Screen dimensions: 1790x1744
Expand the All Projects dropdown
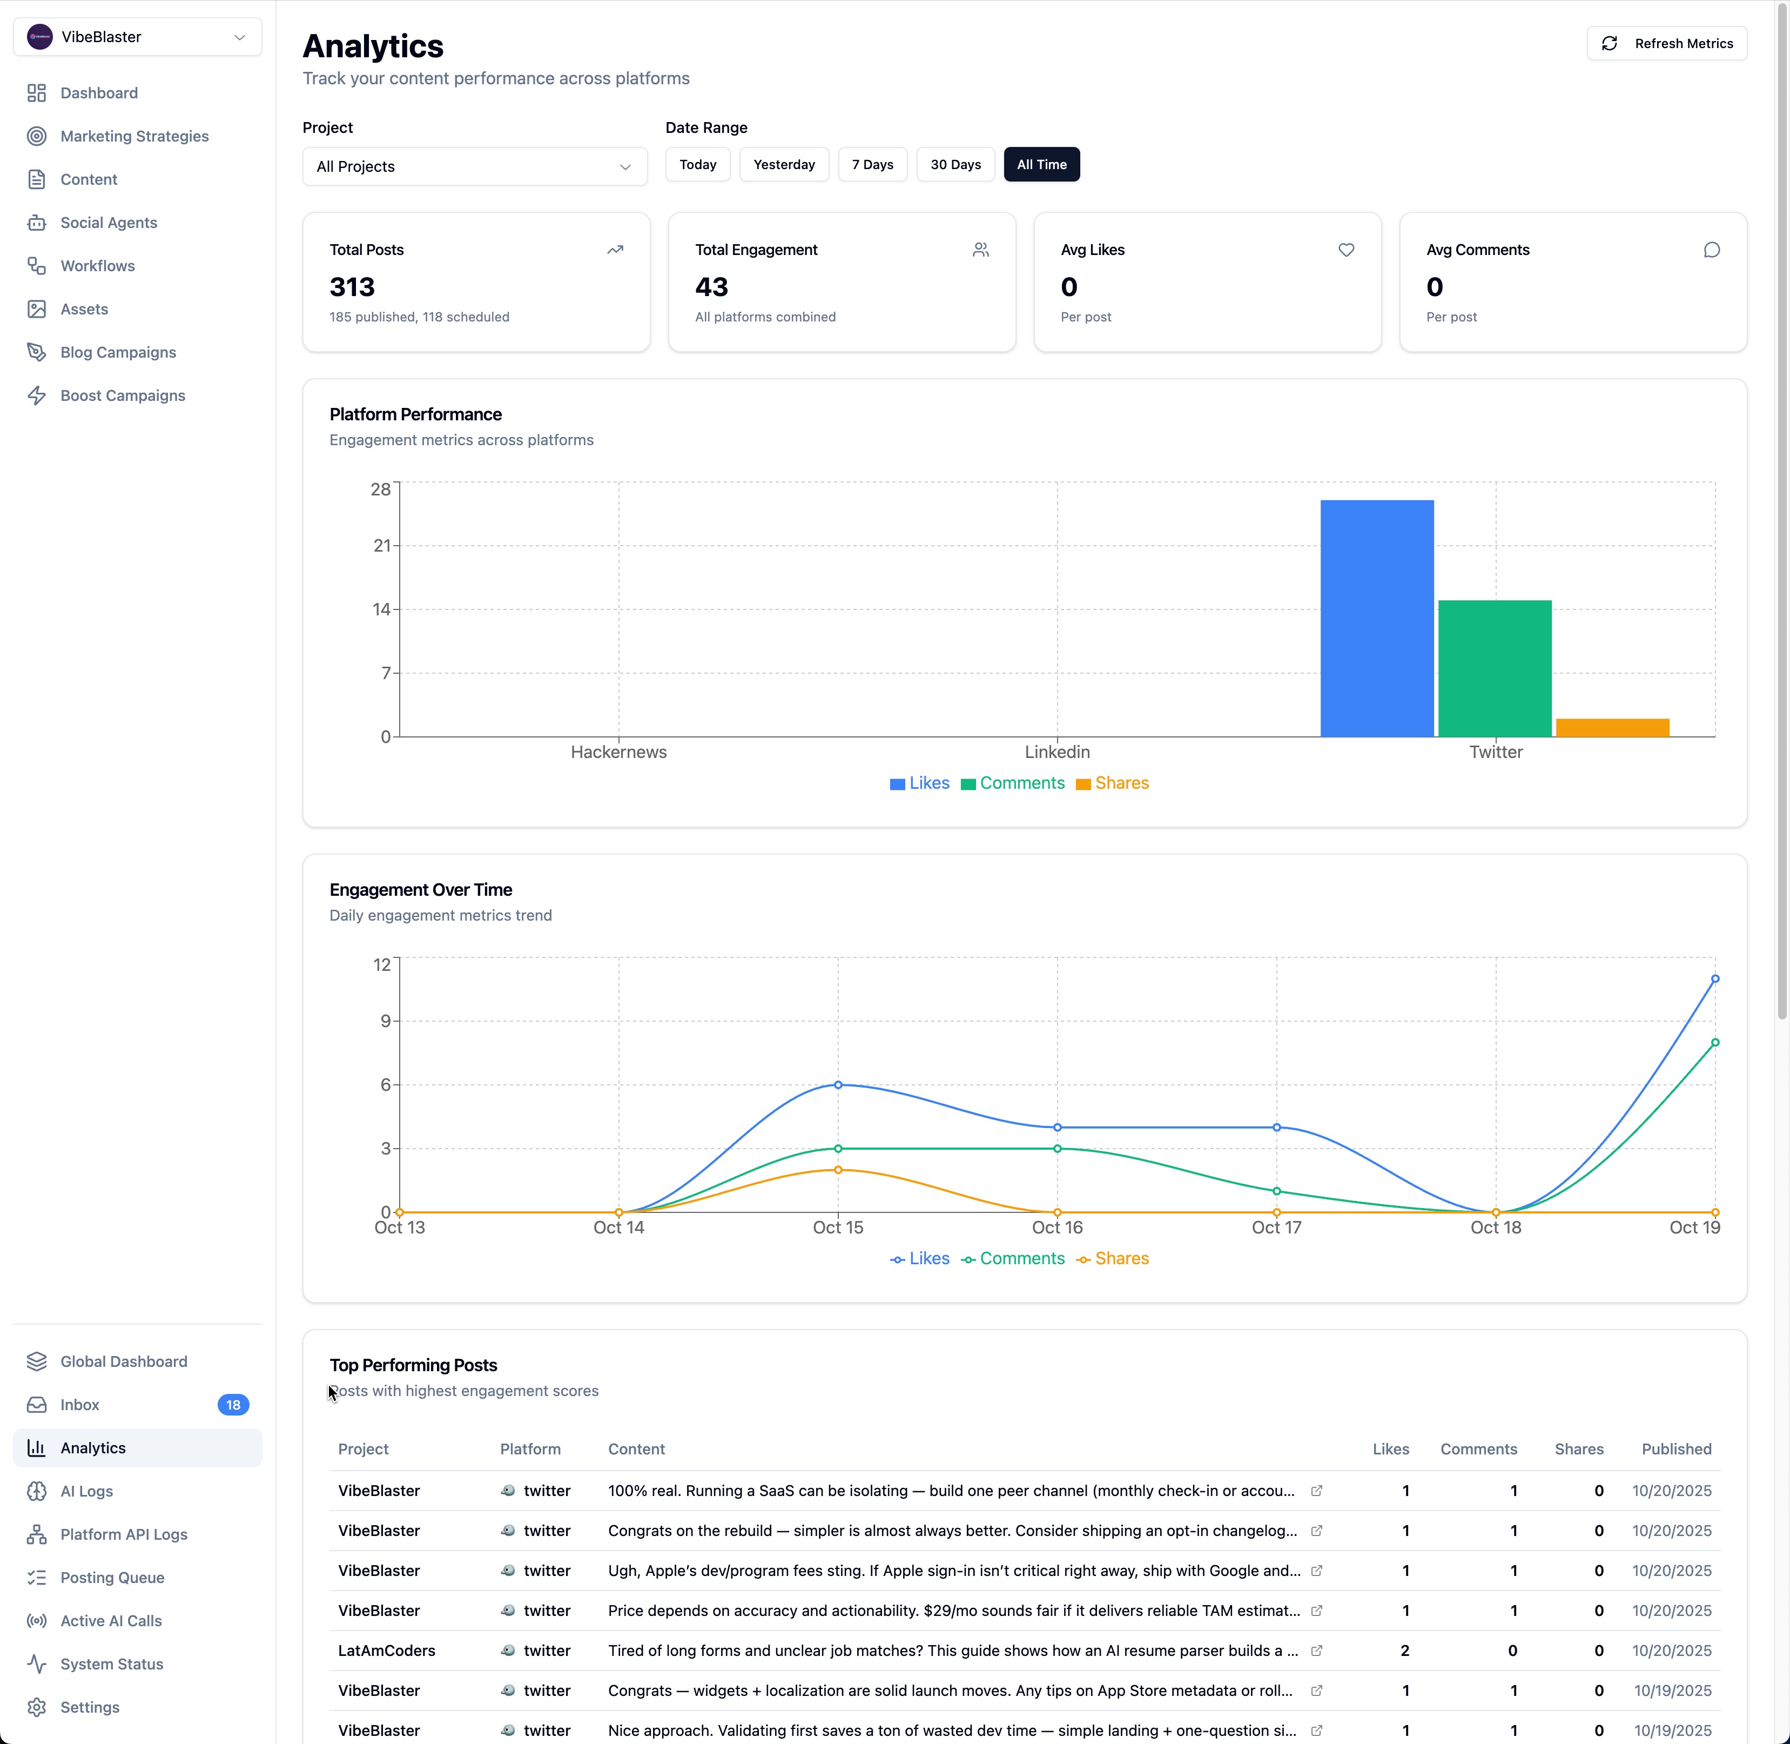(474, 166)
